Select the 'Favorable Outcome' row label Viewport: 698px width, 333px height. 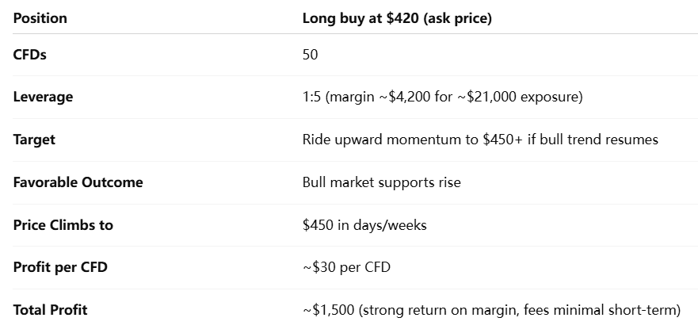pyautogui.click(x=78, y=182)
